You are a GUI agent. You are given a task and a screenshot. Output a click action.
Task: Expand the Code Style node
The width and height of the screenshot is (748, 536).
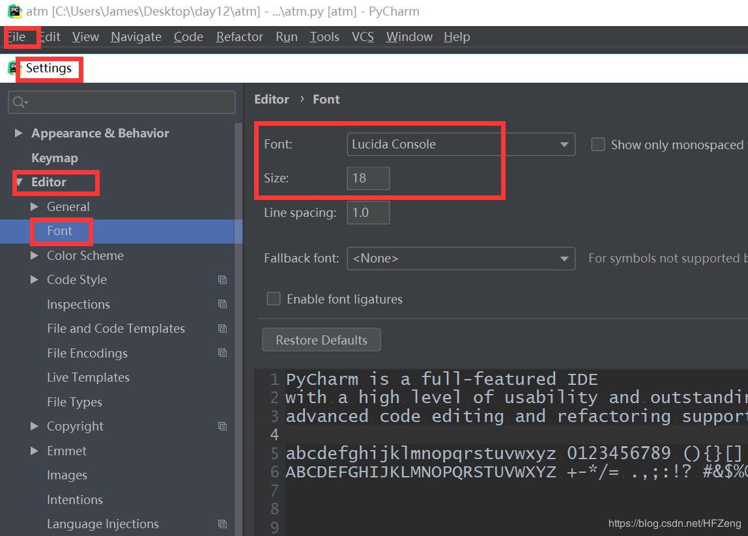point(35,279)
